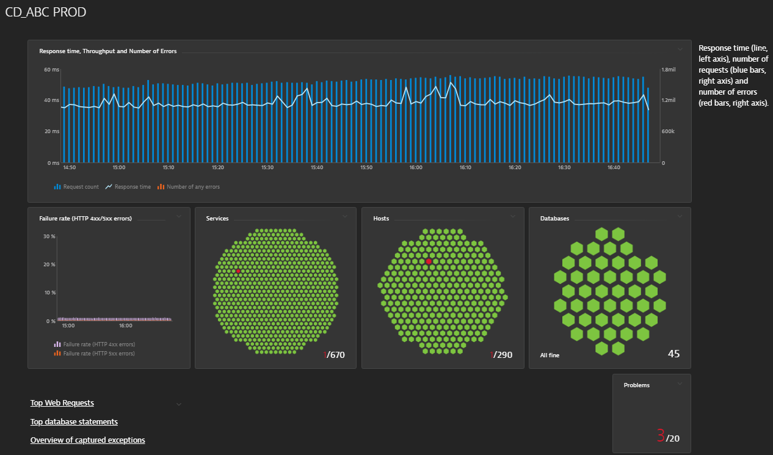Image resolution: width=773 pixels, height=455 pixels.
Task: Toggle Request count legend in chart
Action: [x=76, y=187]
